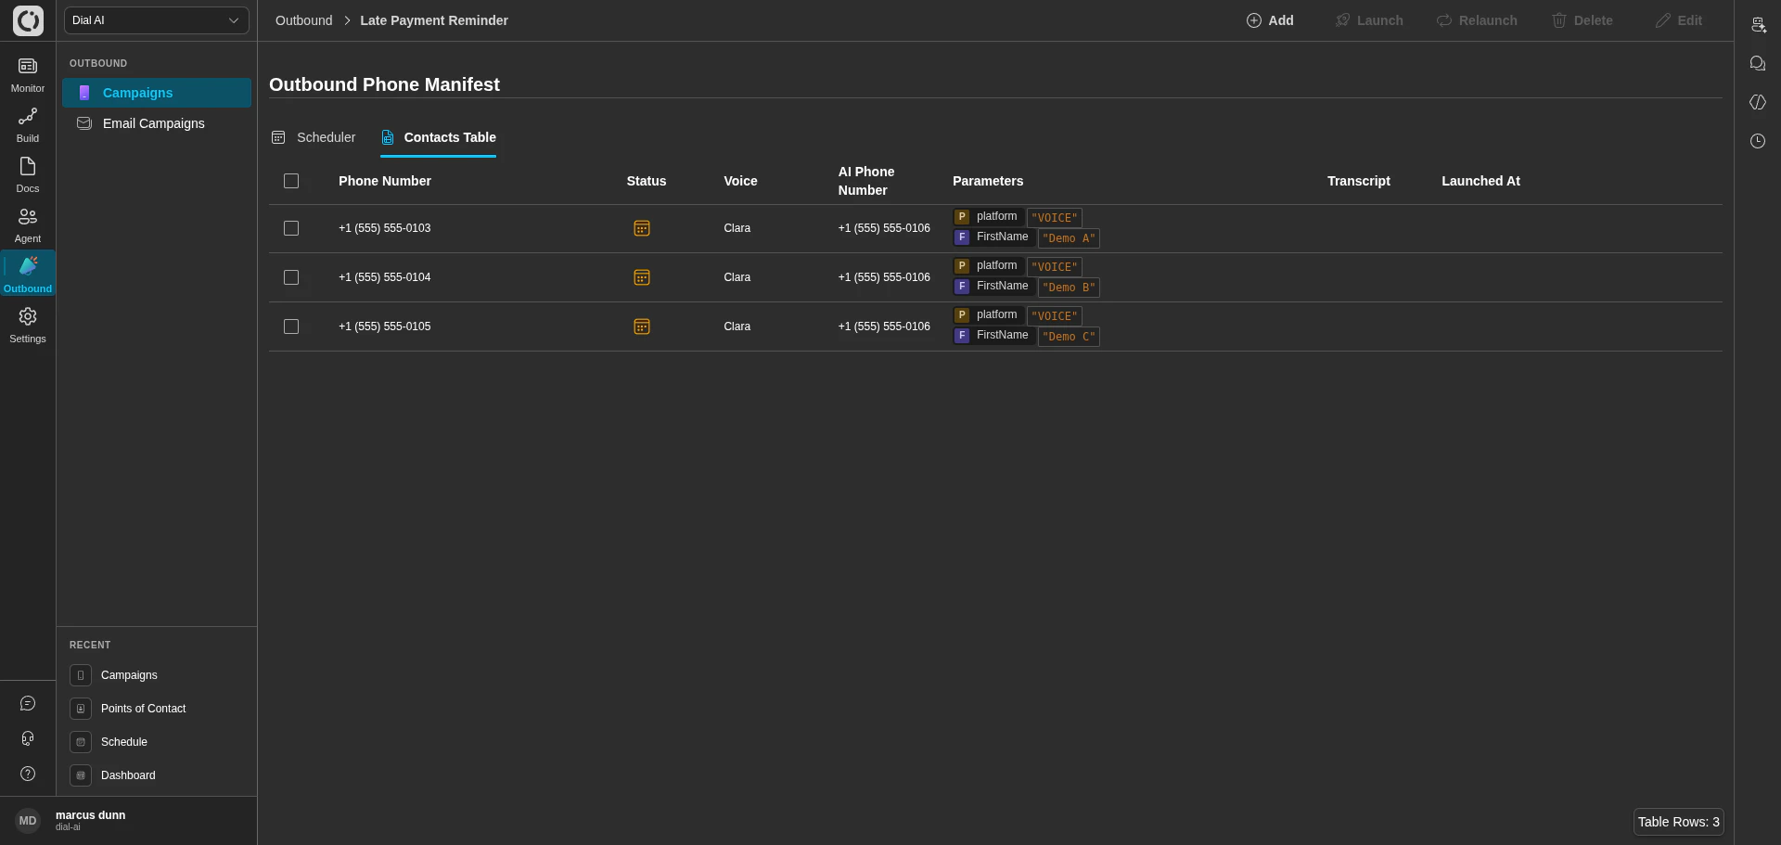Screen dimensions: 1781x845
Task: Click the F FirstName badge for Demo B row
Action: click(962, 287)
